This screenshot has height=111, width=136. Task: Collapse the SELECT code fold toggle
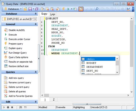pos(46,19)
